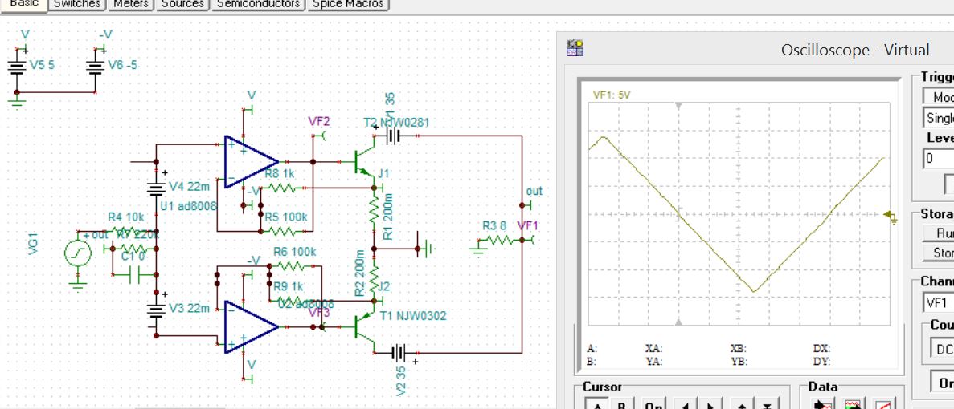
Task: Select the R8 1k resistor
Action: point(280,188)
